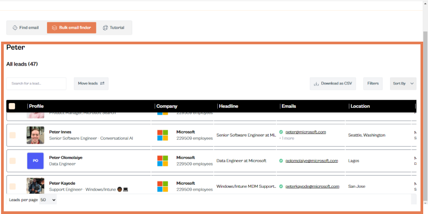The image size is (428, 214).
Task: Open the Find email tab
Action: tap(26, 28)
